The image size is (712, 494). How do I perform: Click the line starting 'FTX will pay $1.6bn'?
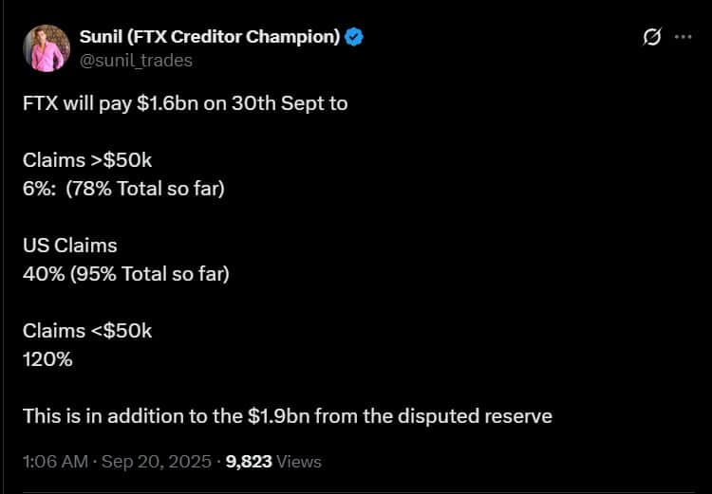[x=185, y=102]
